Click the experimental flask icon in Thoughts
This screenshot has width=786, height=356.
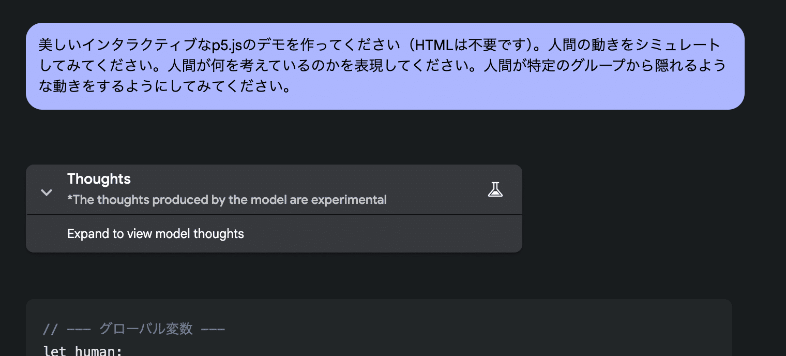tap(495, 189)
